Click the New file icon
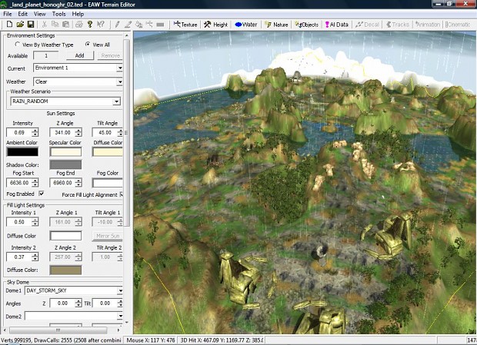Image resolution: width=477 pixels, height=345 pixels. click(9, 25)
